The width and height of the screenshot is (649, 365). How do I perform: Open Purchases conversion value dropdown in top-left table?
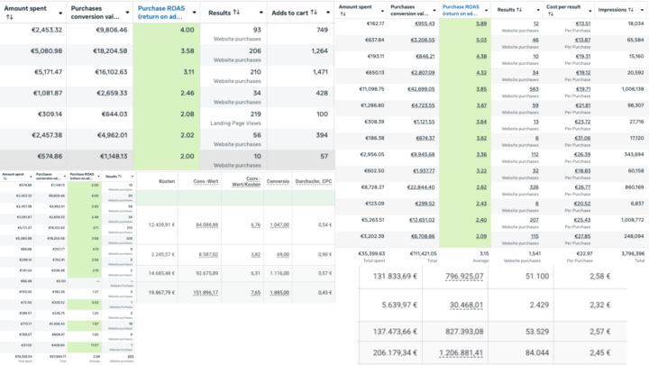[x=127, y=13]
